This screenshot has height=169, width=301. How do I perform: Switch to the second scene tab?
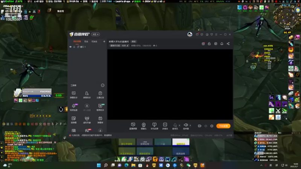(86, 42)
